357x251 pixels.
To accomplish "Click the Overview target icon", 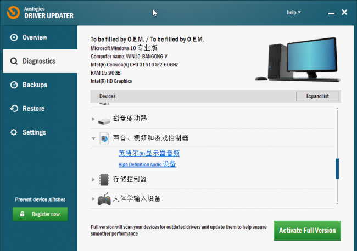I will click(14, 37).
